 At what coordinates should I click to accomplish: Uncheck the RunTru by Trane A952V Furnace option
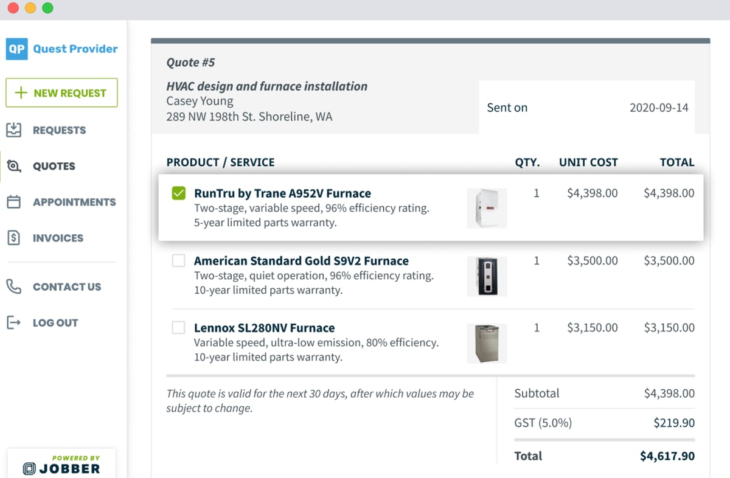pyautogui.click(x=179, y=193)
